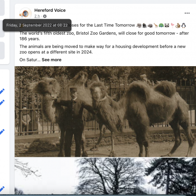This screenshot has height=196, width=196.
Task: Open the sepia camels and zookeeper photo
Action: [105, 111]
